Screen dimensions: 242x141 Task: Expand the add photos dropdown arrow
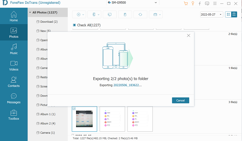click(x=83, y=14)
